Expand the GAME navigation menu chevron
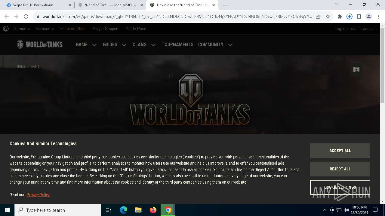This screenshot has width=385, height=216. point(94,45)
